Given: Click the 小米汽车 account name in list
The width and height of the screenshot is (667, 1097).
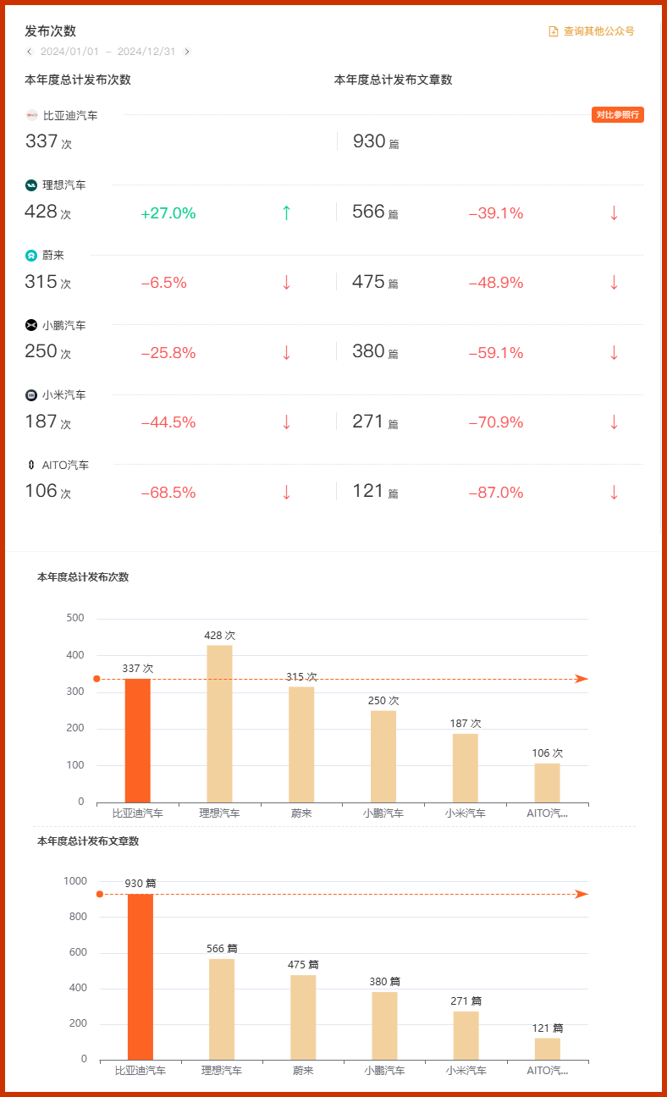Looking at the screenshot, I should [64, 395].
